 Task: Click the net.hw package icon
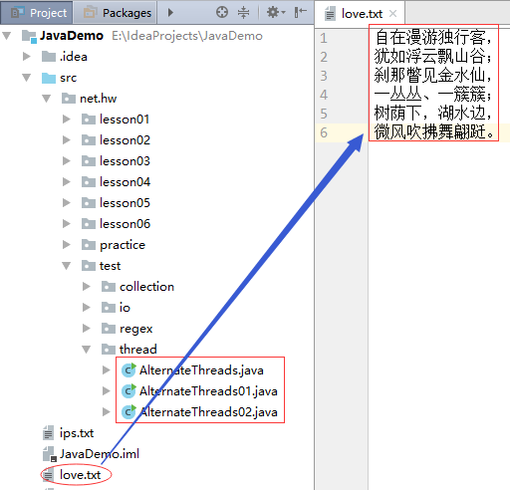pos(69,99)
